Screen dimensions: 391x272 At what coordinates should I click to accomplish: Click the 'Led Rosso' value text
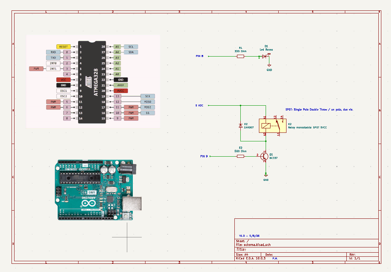tap(266, 49)
